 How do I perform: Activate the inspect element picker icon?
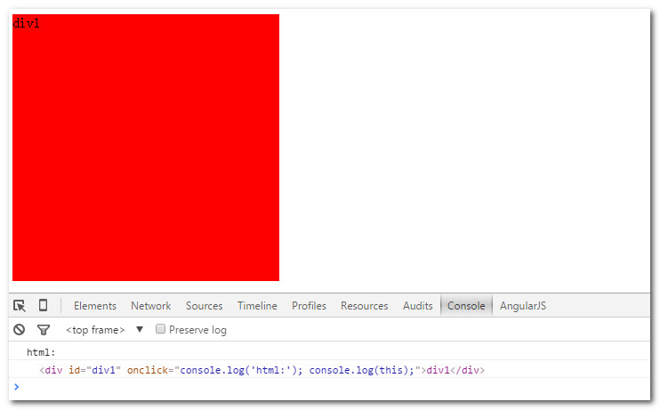pyautogui.click(x=20, y=306)
